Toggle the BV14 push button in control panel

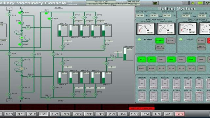tap(171, 68)
